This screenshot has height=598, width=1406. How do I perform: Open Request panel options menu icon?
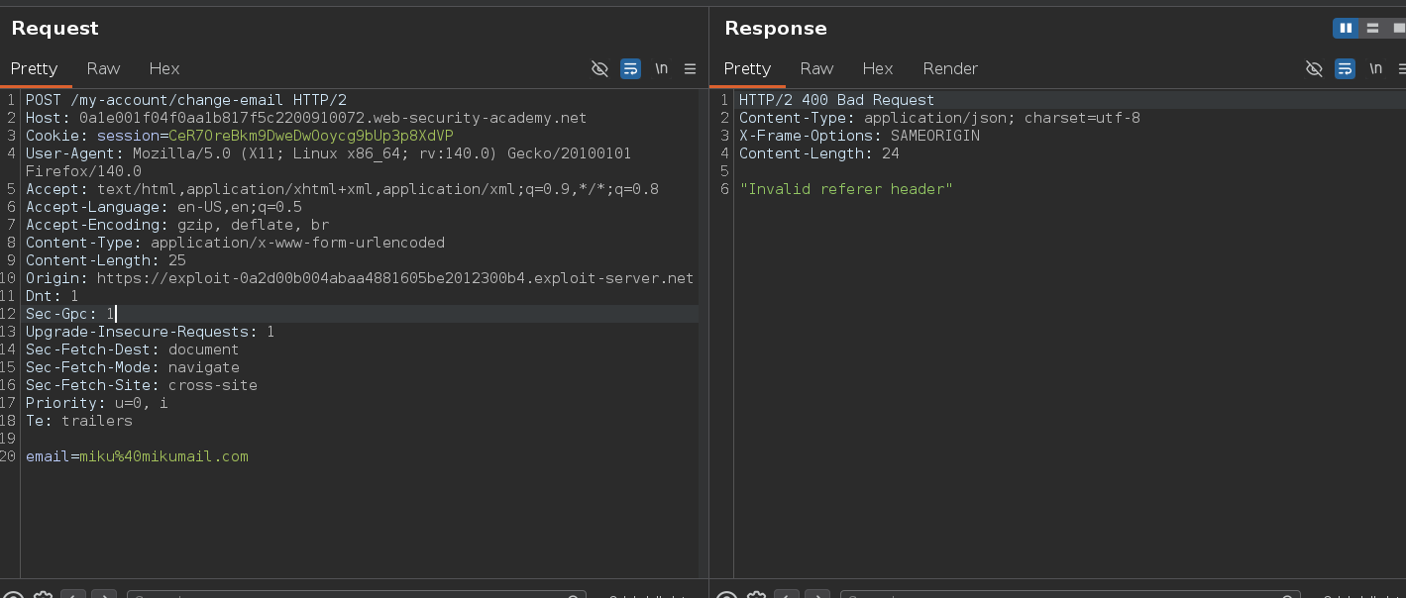691,68
